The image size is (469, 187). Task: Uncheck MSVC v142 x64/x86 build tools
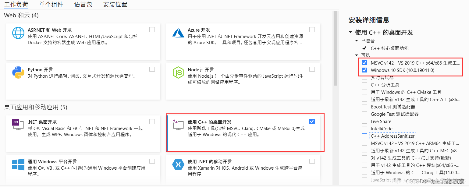pos(364,63)
